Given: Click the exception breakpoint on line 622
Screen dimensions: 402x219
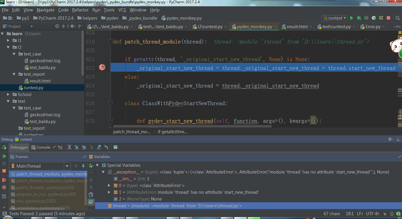Looking at the screenshot, I should pos(102,68).
